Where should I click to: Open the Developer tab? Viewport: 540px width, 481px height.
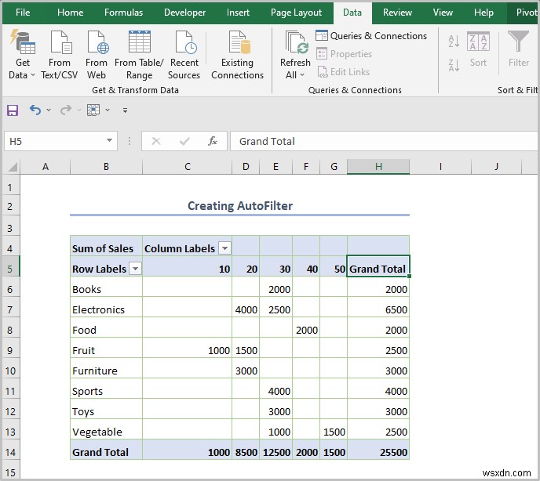click(x=184, y=13)
